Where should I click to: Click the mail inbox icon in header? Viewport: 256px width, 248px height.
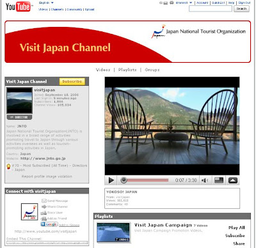(165, 3)
